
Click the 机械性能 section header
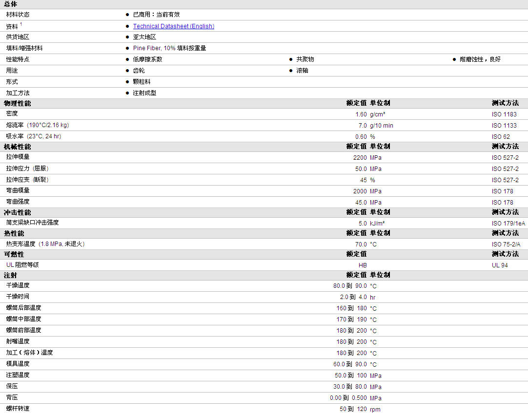point(17,147)
